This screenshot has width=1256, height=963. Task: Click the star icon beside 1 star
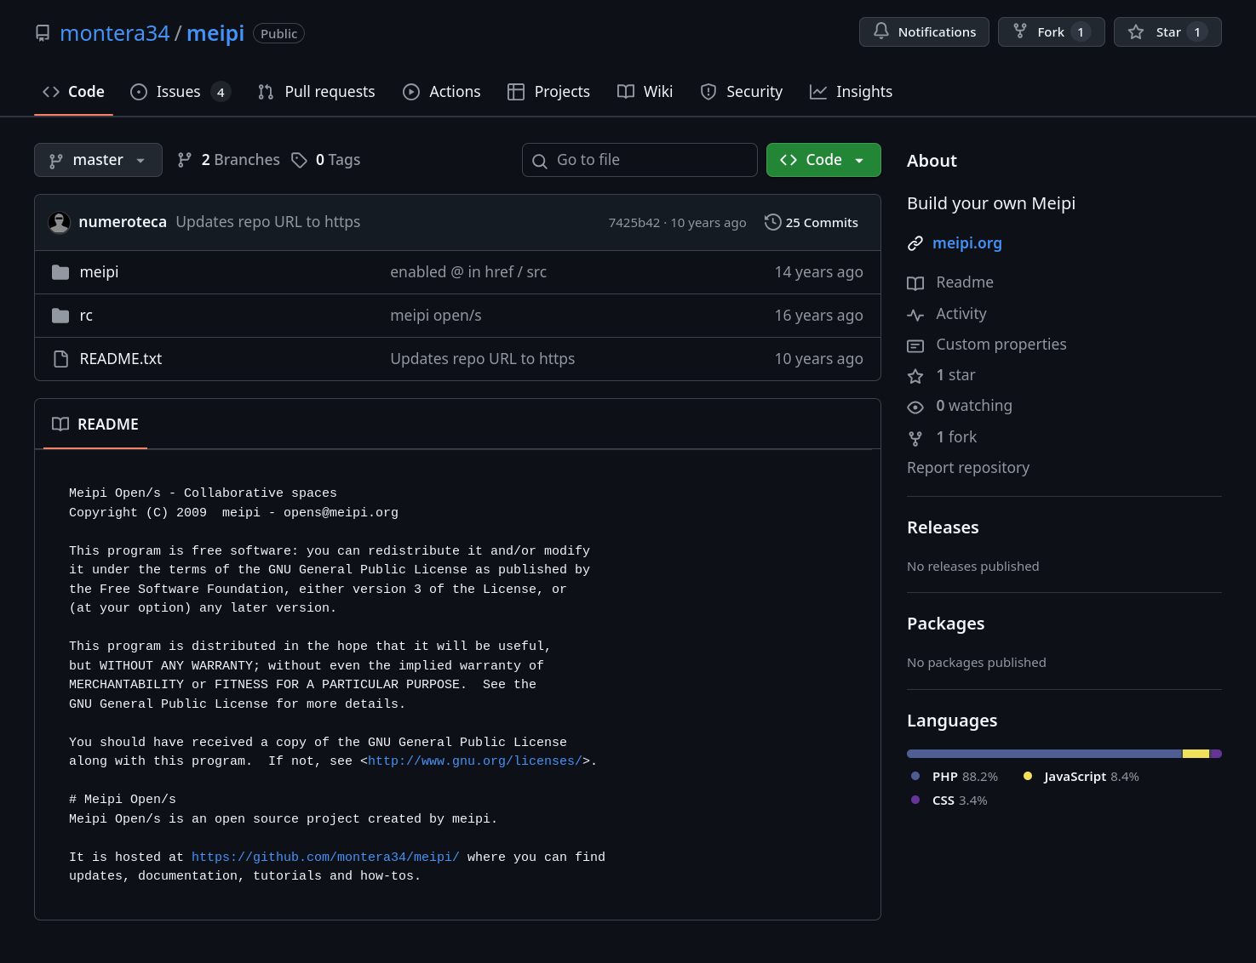tap(915, 376)
